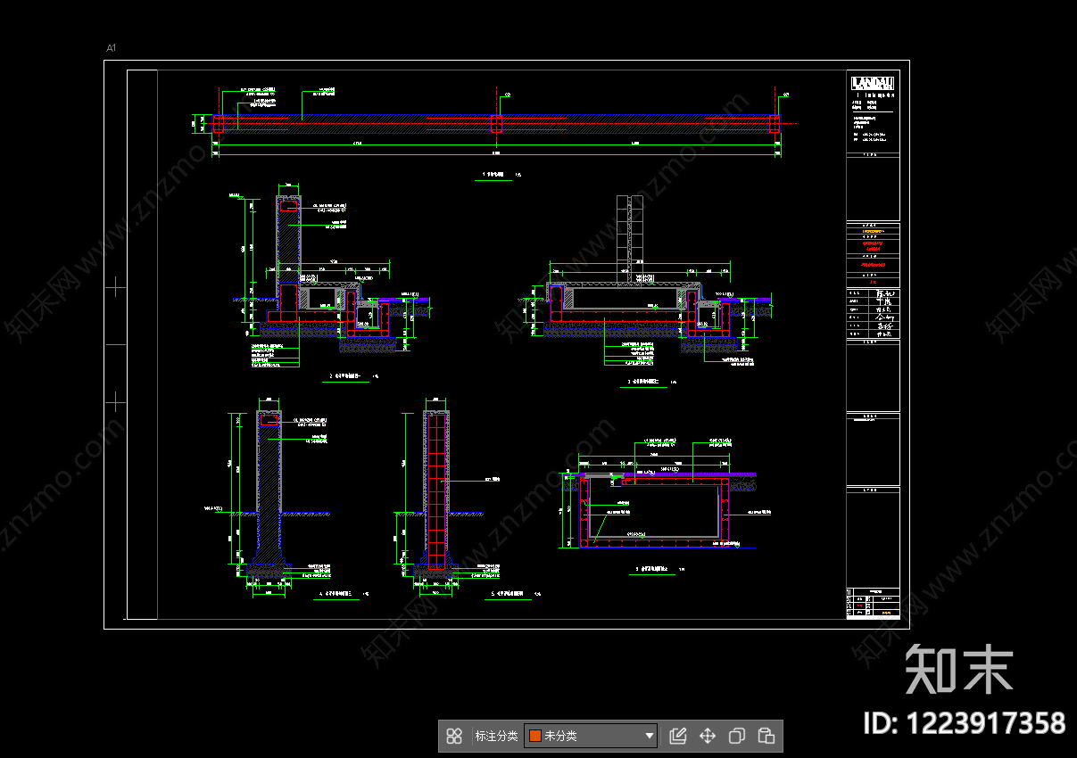Click the paste clipboard icon
1077x758 pixels.
[x=766, y=736]
